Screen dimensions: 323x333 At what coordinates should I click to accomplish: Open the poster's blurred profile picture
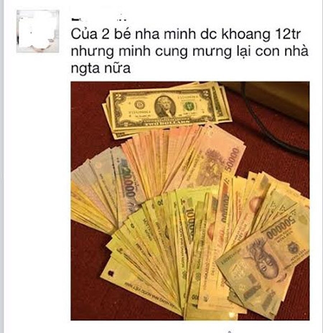(x=38, y=31)
